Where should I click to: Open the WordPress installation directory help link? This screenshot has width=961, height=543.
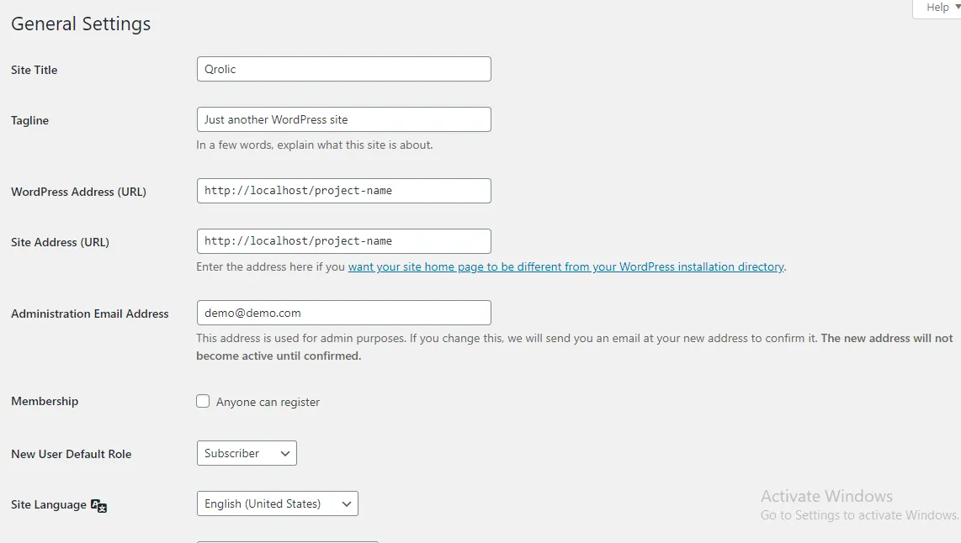[x=565, y=266]
